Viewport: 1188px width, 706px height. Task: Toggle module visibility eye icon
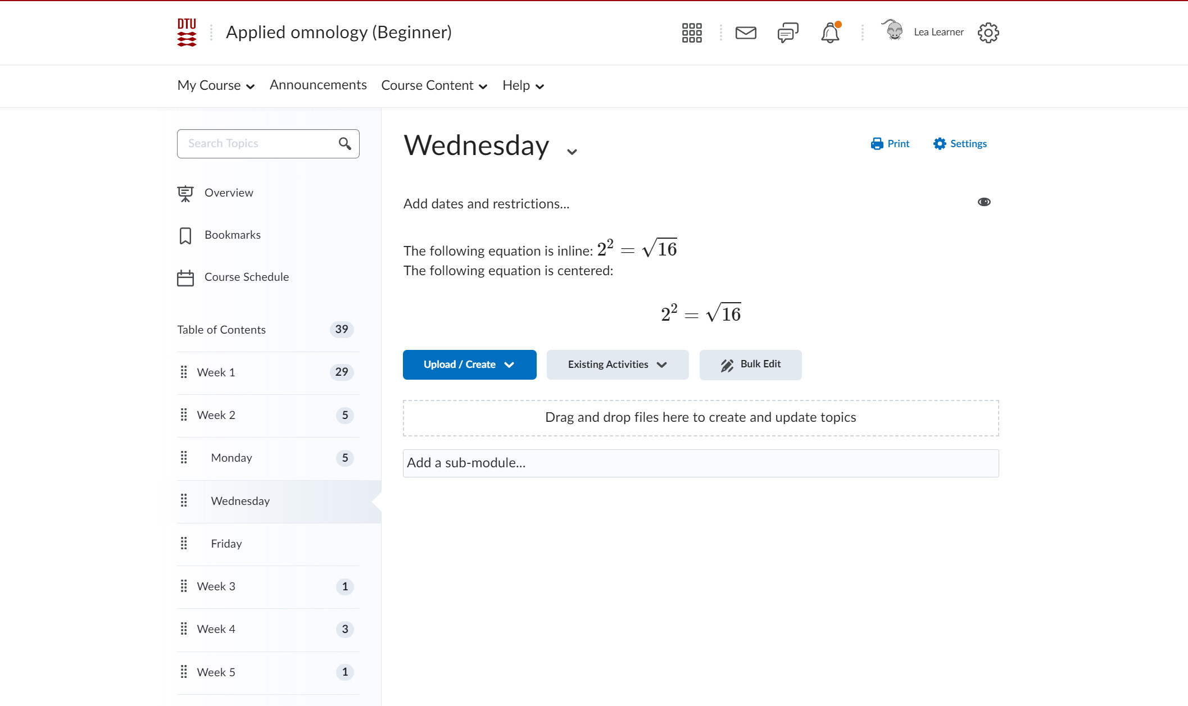point(983,202)
